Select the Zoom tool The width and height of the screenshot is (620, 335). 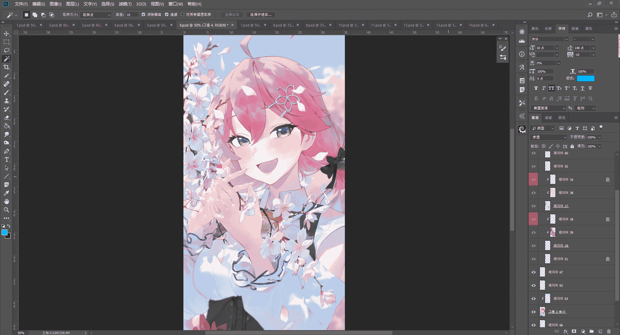pyautogui.click(x=6, y=210)
